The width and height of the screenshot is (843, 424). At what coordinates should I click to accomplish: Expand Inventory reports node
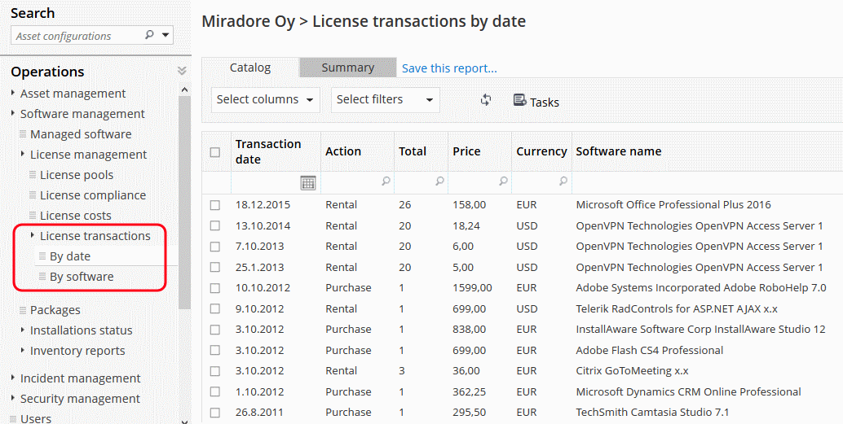click(23, 351)
